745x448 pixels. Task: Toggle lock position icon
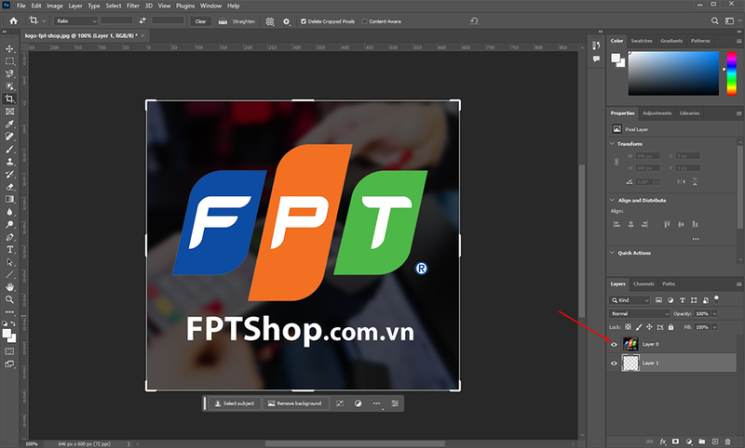(649, 327)
